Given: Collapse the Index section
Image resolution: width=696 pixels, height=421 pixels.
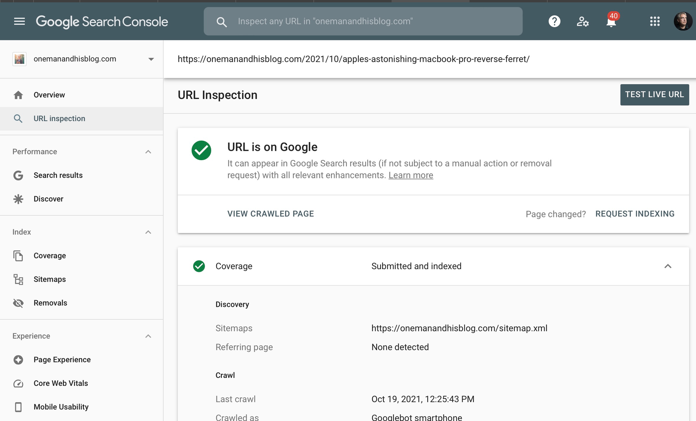Looking at the screenshot, I should [x=148, y=232].
